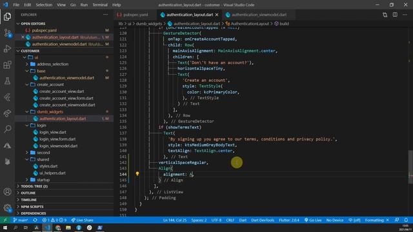Toggle the [off] status bar item
Image resolution: width=413 pixels, height=232 pixels.
tap(354, 220)
